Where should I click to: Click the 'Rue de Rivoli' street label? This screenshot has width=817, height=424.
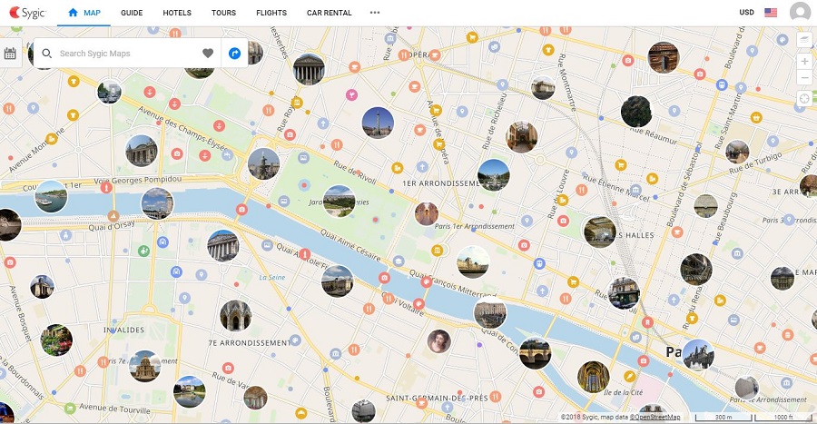point(355,173)
